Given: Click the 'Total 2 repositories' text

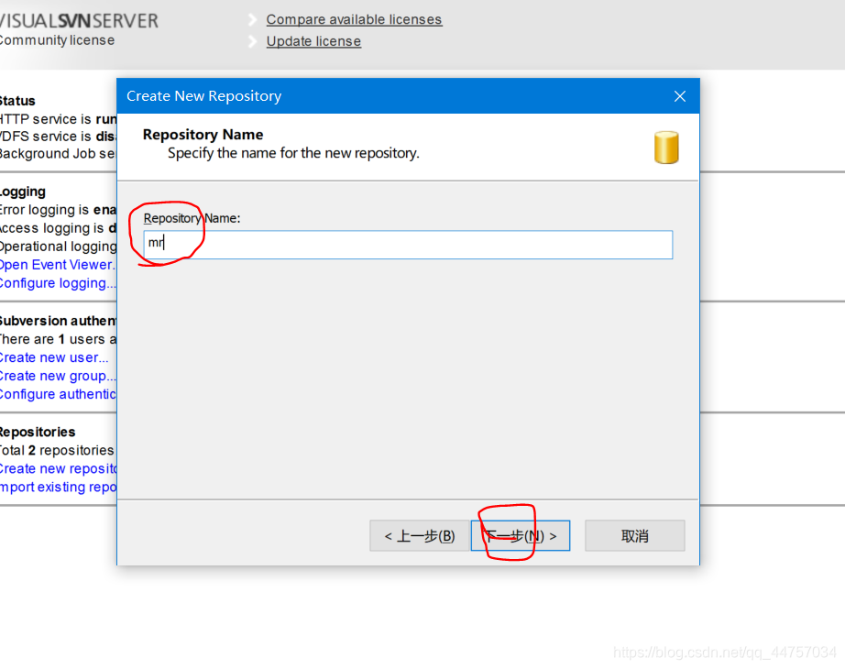Looking at the screenshot, I should [x=57, y=450].
